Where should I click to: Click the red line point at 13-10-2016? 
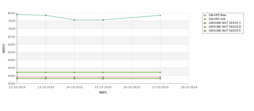(x=46, y=77)
